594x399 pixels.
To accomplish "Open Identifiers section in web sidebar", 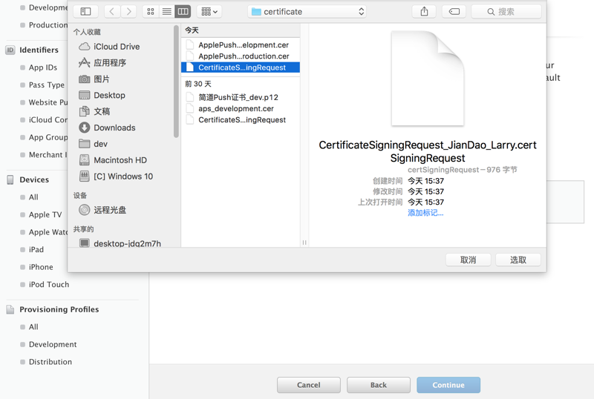I will click(x=39, y=50).
